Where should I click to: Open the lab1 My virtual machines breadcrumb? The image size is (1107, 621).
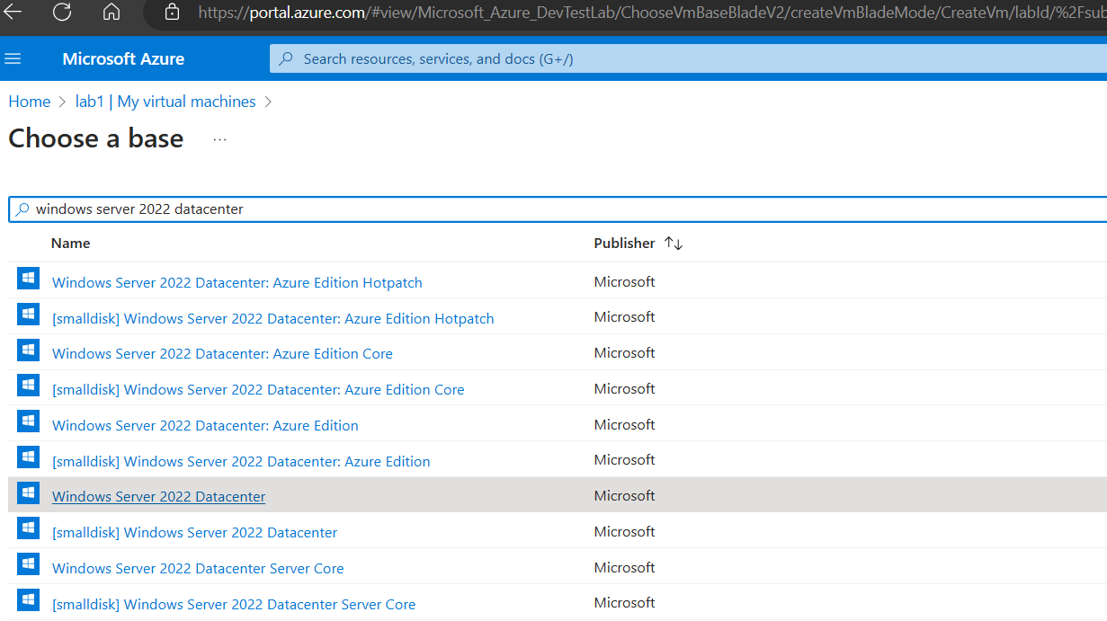click(x=165, y=101)
